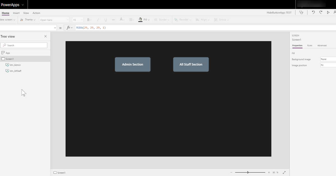This screenshot has height=176, width=336.
Task: Switch to the Insert tab
Action: (16, 13)
